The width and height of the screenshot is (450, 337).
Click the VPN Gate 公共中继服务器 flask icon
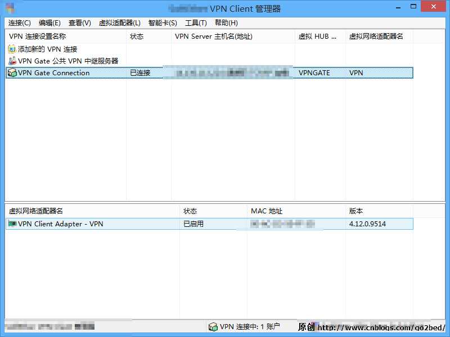point(12,61)
